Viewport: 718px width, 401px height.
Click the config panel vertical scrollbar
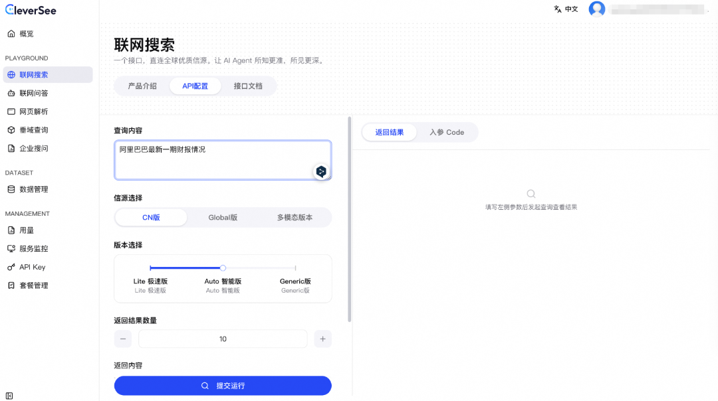pos(350,220)
